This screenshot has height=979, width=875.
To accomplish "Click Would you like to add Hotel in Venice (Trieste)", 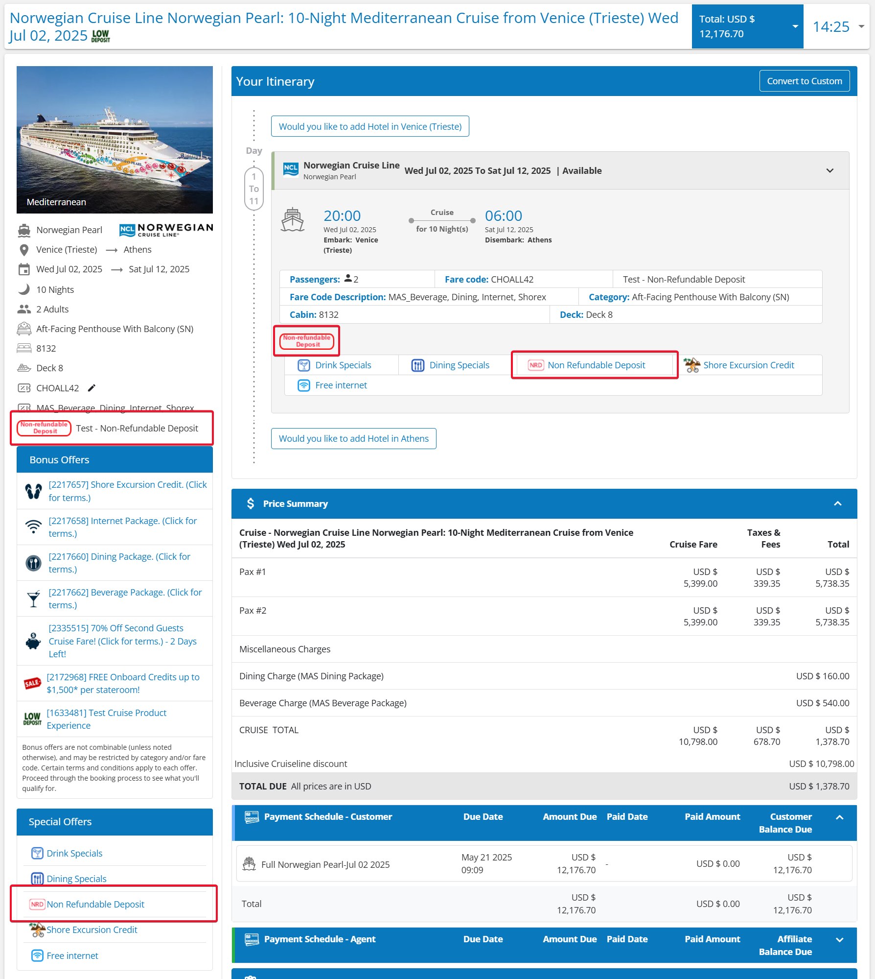I will coord(370,126).
